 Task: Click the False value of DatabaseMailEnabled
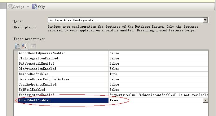[x=114, y=63]
